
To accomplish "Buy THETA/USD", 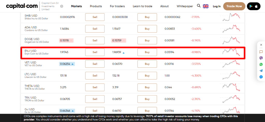I will click(x=147, y=88).
